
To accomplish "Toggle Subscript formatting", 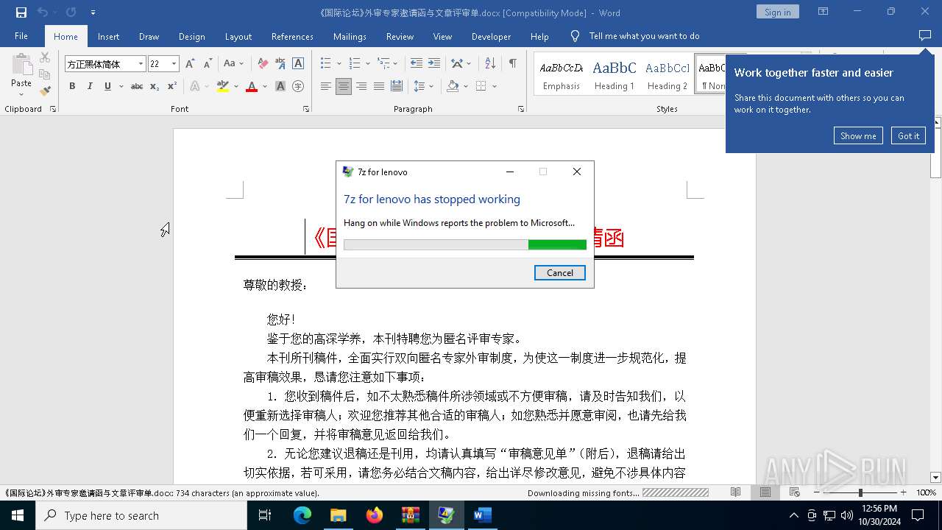I will (155, 86).
